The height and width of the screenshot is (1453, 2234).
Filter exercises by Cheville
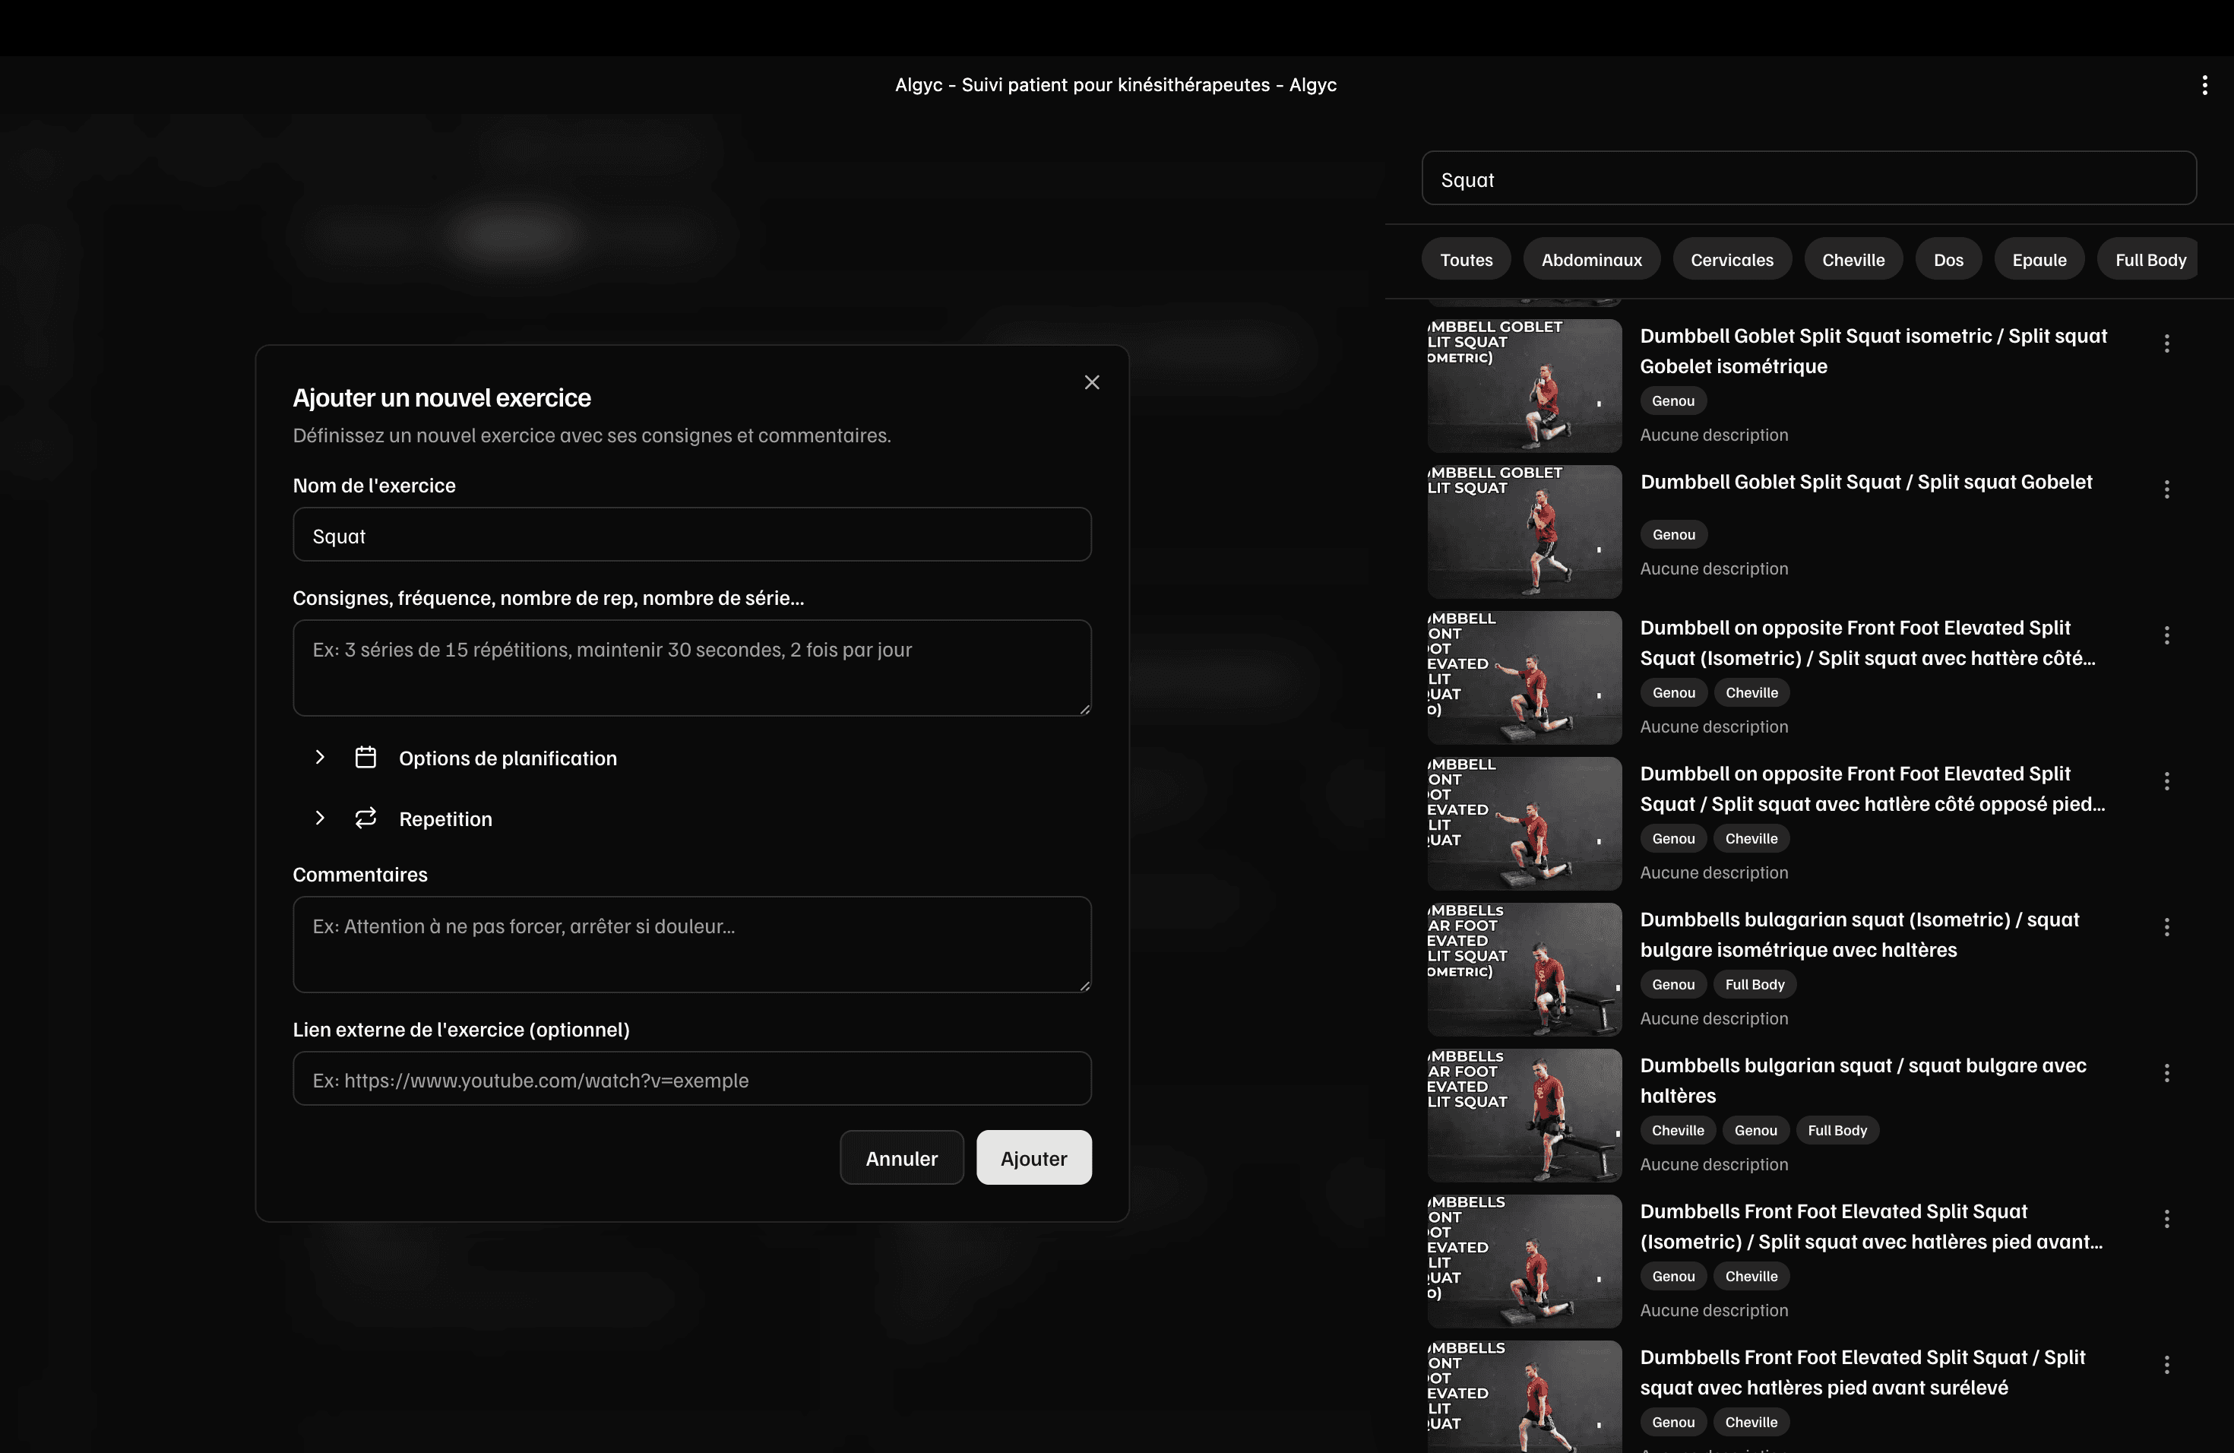[x=1852, y=260]
